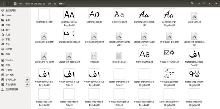Select the NotoColorEmoji.ttf file
Viewport: 220px width, 109px height.
coord(169,56)
